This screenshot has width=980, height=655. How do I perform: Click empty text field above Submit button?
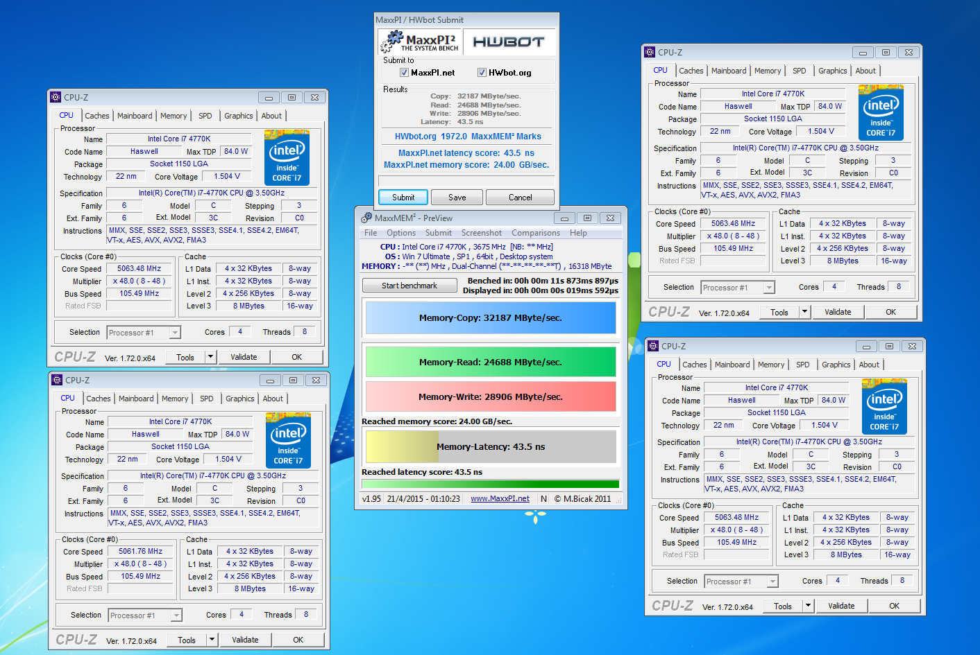coord(466,181)
